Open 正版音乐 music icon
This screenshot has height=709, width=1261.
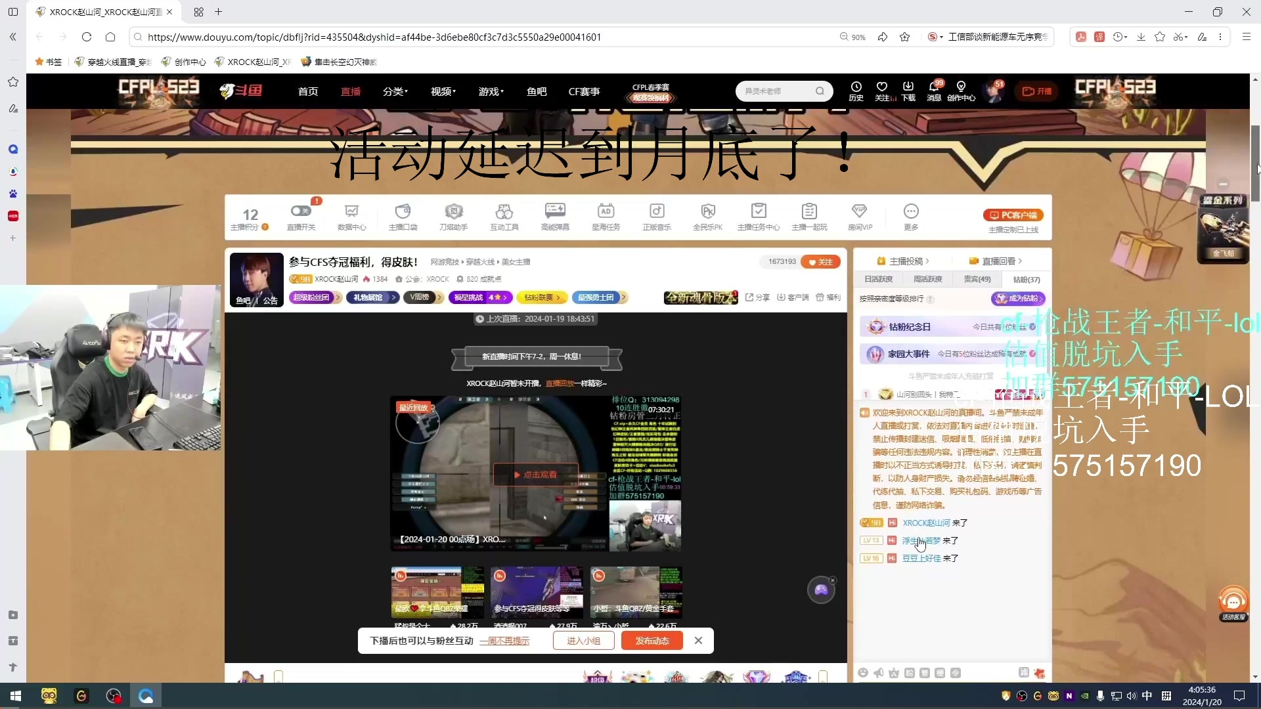pos(656,211)
